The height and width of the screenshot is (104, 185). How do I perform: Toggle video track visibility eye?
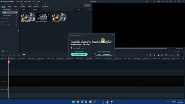[x=7, y=81]
